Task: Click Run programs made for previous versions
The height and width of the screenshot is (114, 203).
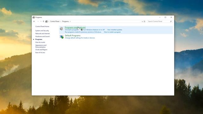Action: [x=83, y=32]
